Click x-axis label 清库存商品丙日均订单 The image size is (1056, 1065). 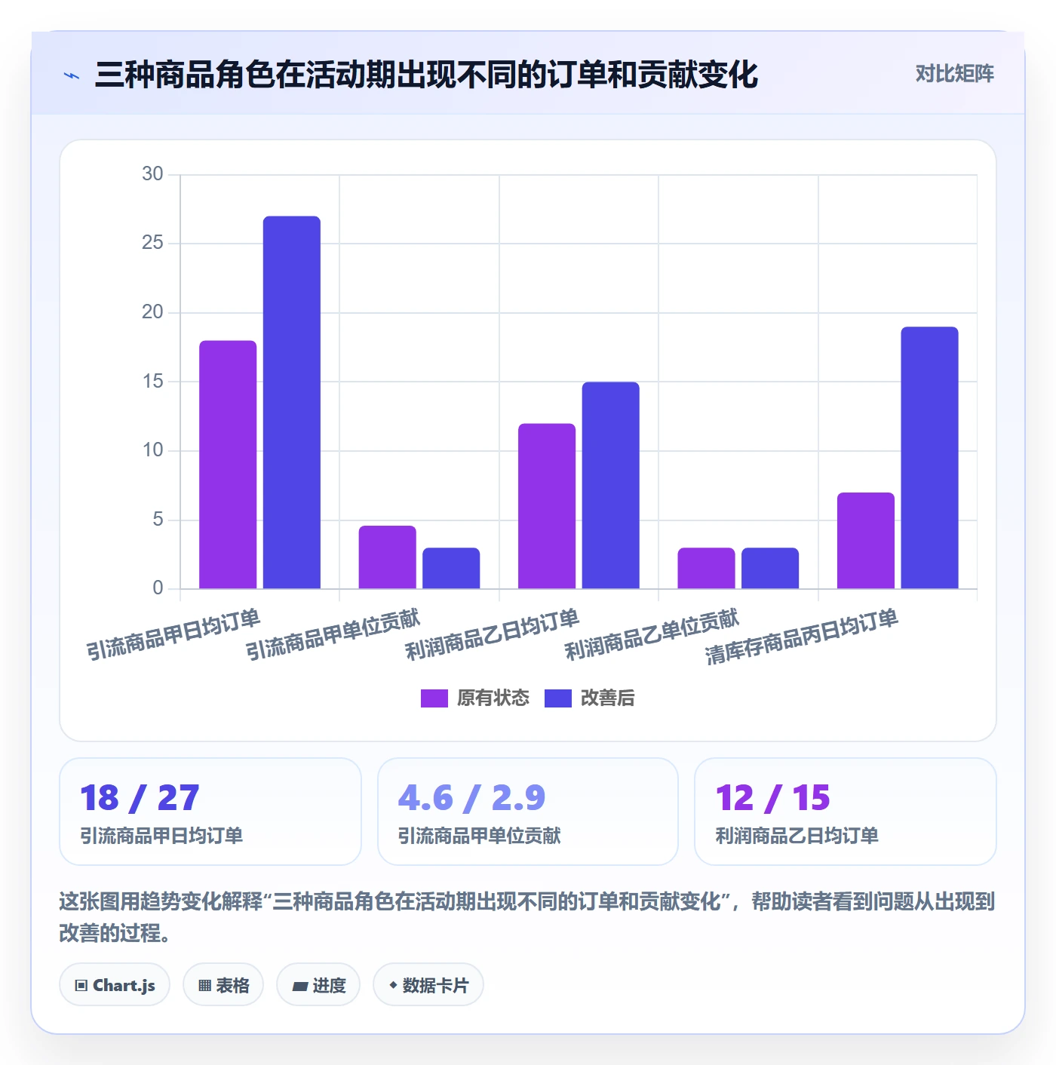[802, 637]
